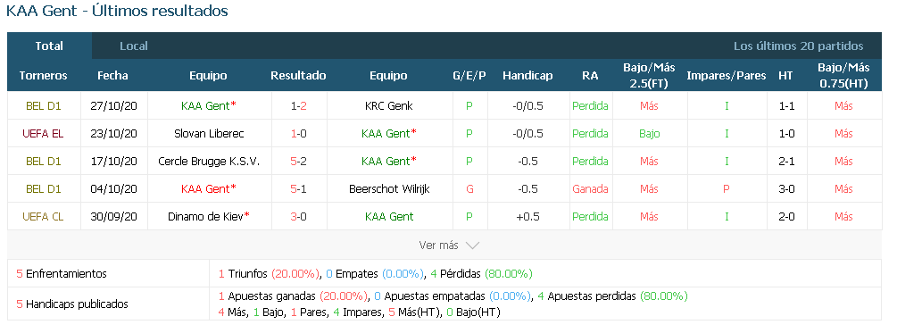Screen dimensions: 897x333
Task: Click the BEL D1 label dated 27/10/20
Action: coord(44,106)
